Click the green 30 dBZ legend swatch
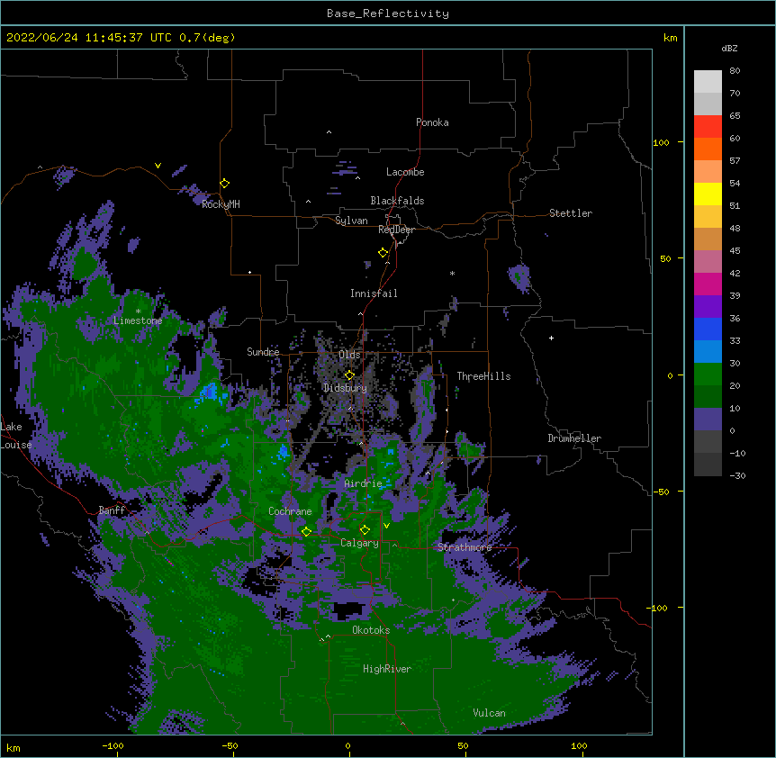The height and width of the screenshot is (758, 776). click(x=708, y=374)
